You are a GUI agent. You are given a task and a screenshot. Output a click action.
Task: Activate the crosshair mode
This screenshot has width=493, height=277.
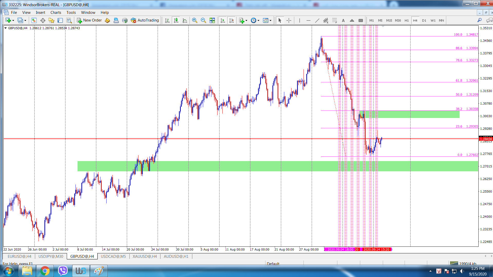tap(289, 20)
